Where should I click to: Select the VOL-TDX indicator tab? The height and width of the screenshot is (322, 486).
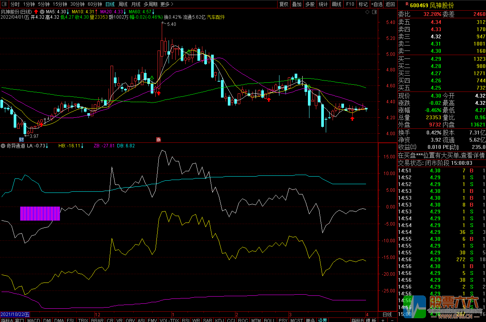click(x=169, y=320)
